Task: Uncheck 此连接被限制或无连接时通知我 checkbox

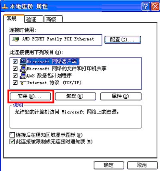Action: (12, 141)
